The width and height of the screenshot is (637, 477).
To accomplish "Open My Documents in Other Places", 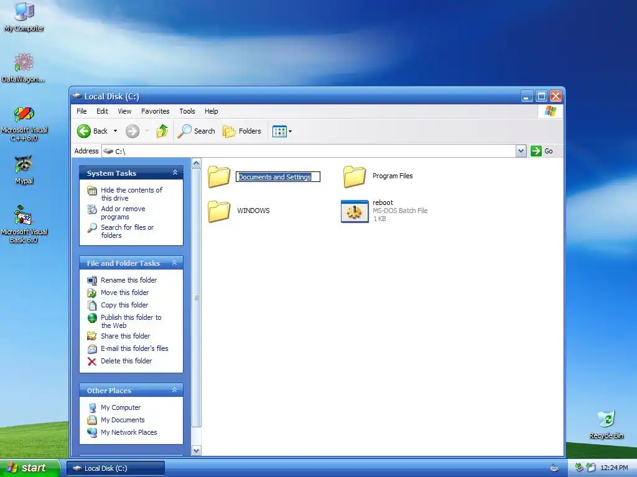I will point(123,420).
